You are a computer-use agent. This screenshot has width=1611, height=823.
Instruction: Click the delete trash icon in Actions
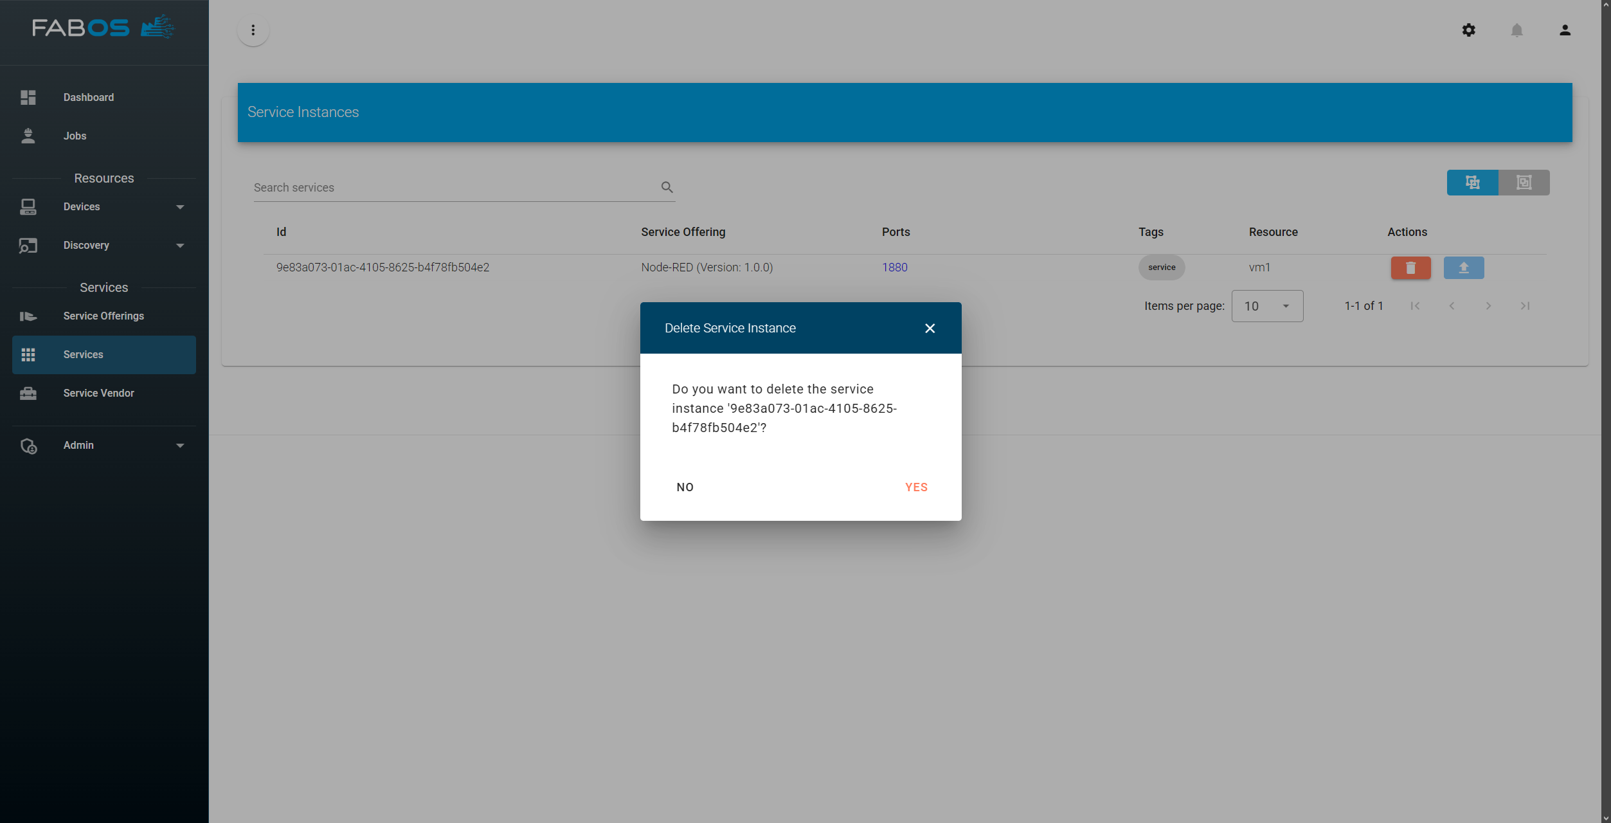coord(1411,267)
